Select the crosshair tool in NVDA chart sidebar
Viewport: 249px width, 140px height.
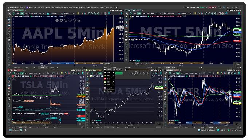coord(87,79)
